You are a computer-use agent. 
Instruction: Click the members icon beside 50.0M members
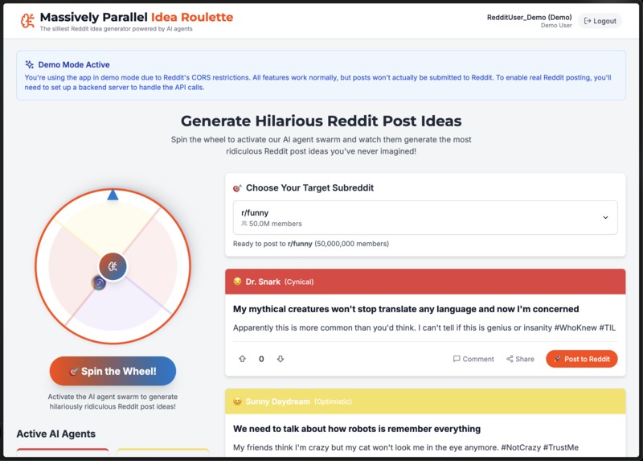point(244,224)
